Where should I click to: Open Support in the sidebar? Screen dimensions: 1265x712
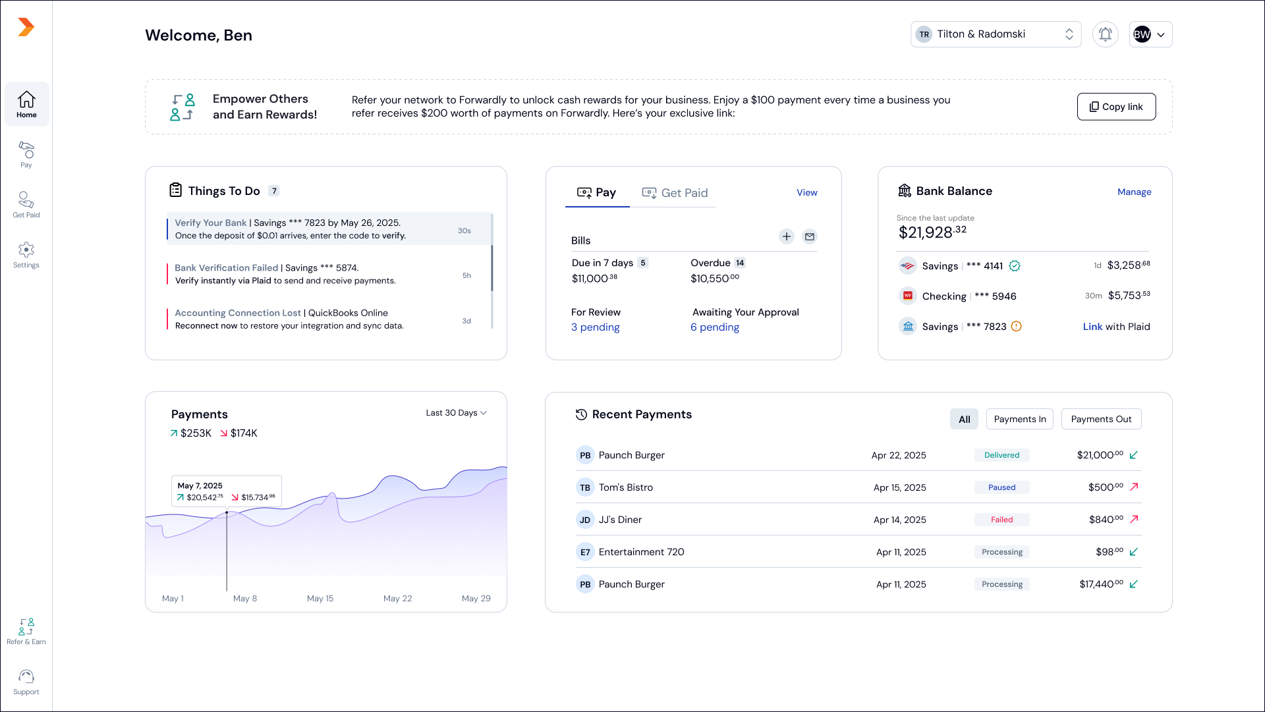(x=26, y=682)
